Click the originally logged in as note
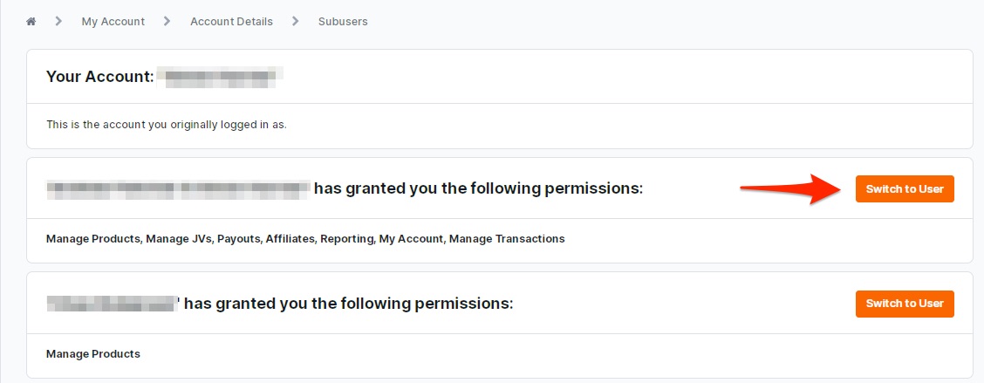This screenshot has height=383, width=984. 167,125
